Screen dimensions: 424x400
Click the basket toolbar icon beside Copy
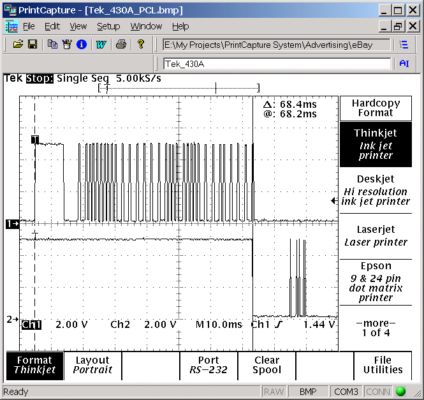pos(67,44)
